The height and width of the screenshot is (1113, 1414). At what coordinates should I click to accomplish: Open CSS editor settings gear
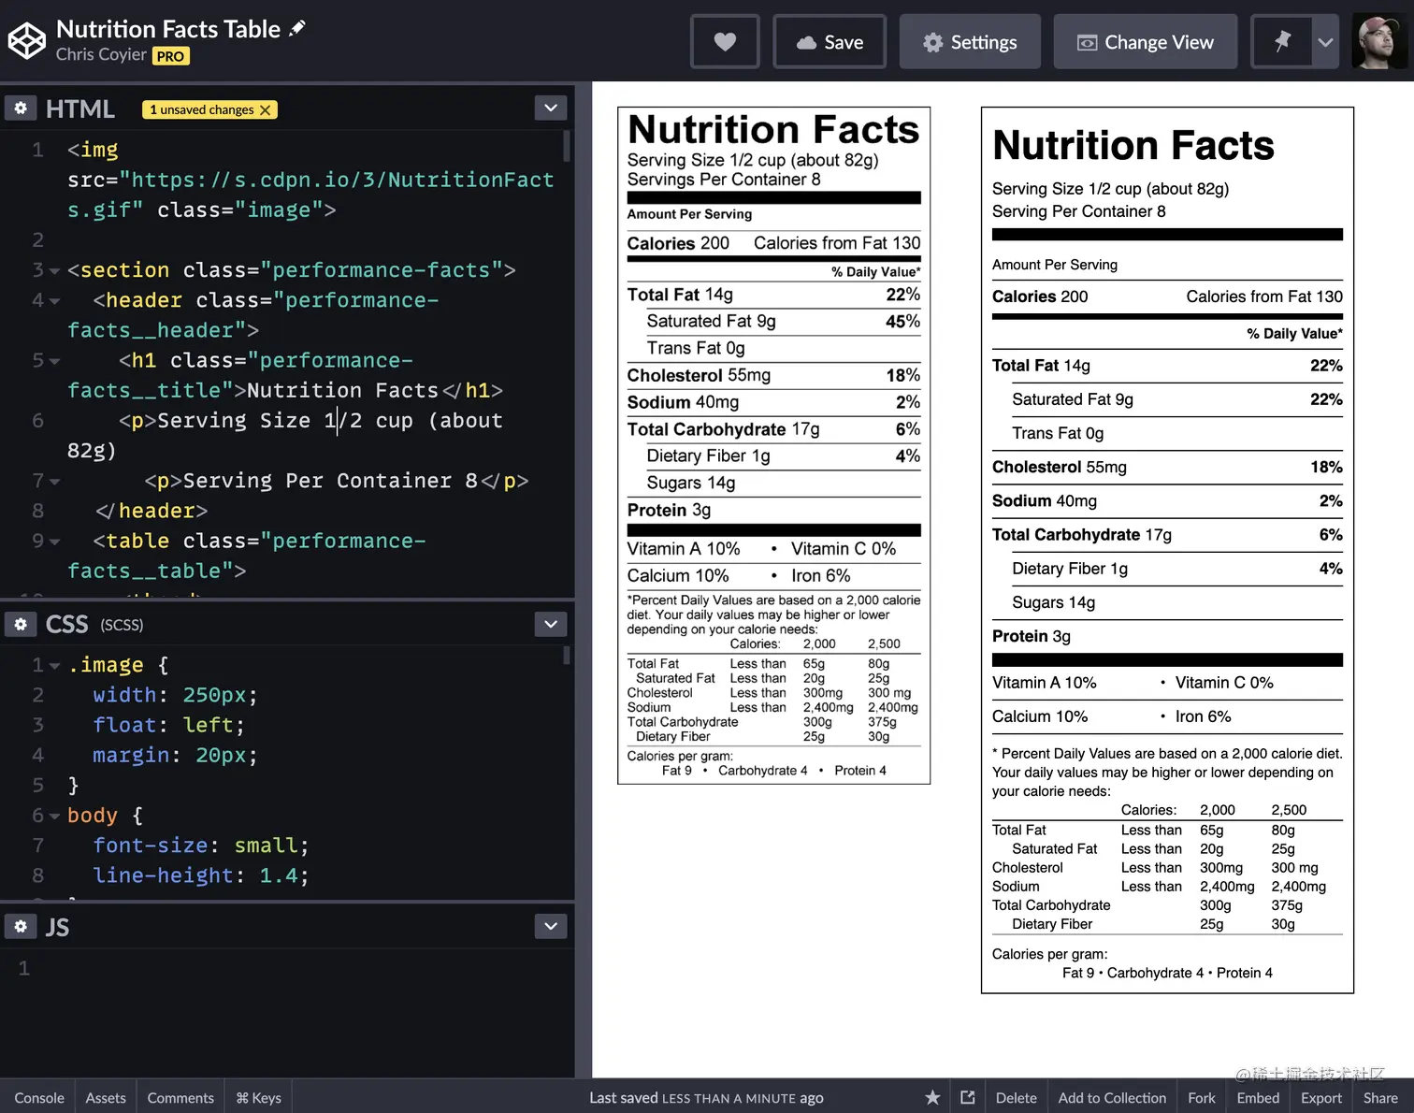[21, 624]
